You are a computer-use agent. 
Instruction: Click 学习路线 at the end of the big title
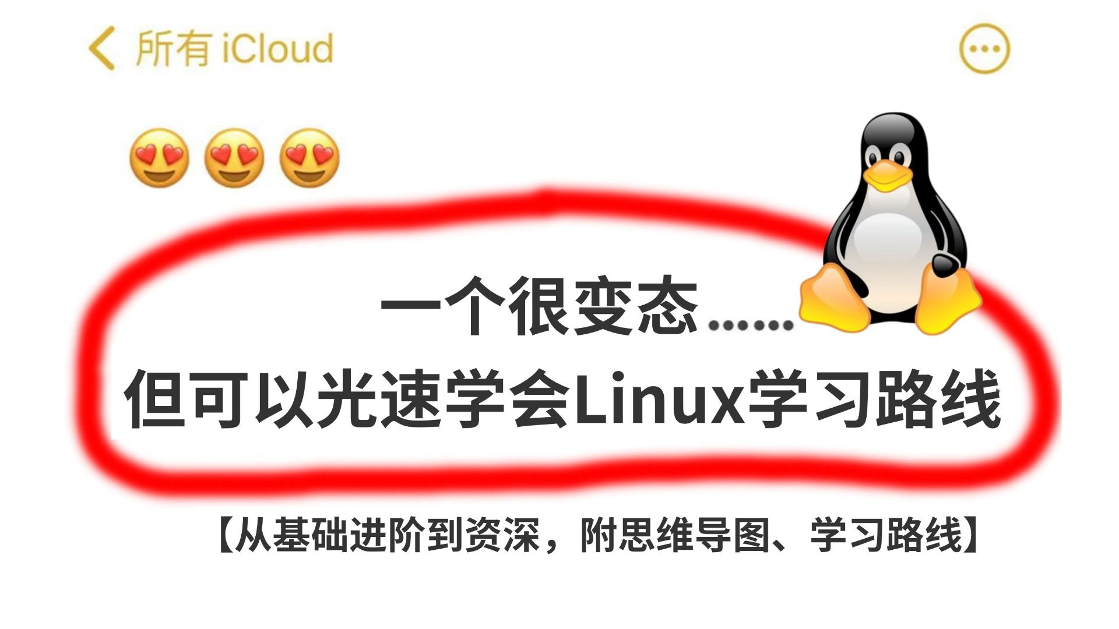click(x=874, y=400)
